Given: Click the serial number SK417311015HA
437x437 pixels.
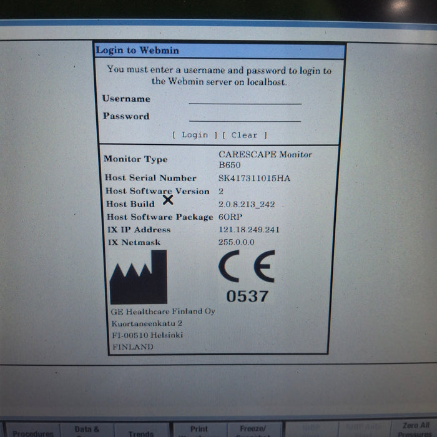Looking at the screenshot, I should (x=254, y=179).
